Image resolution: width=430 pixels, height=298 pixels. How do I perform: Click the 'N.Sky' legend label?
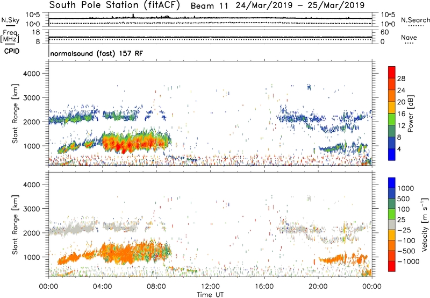tap(10, 20)
